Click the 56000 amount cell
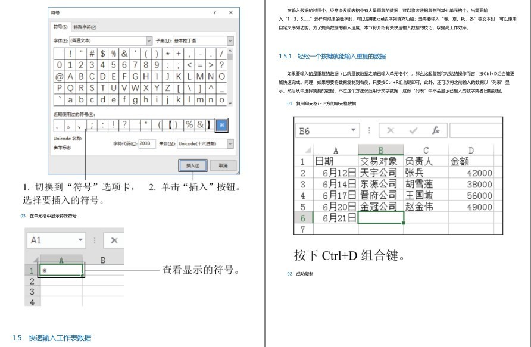The height and width of the screenshot is (347, 531). tap(471, 195)
